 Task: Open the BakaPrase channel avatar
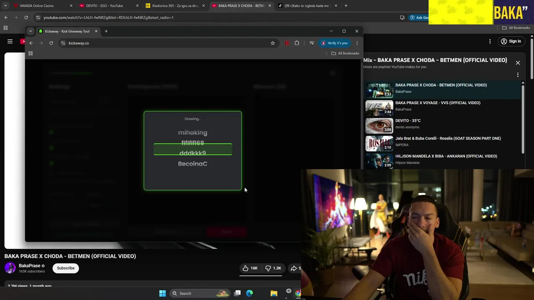click(x=10, y=268)
